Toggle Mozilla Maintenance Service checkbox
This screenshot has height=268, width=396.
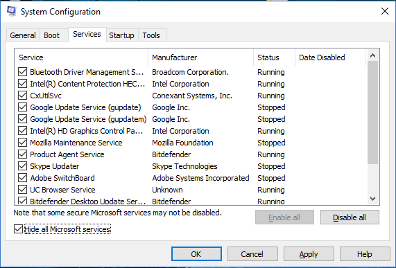[22, 143]
